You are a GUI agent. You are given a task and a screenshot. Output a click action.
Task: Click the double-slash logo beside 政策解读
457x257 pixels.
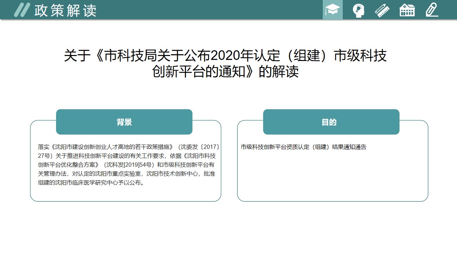coord(21,10)
